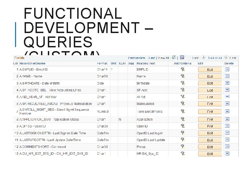This screenshot has width=246, height=184.
Task: Sort by Format column header
Action: [102, 63]
